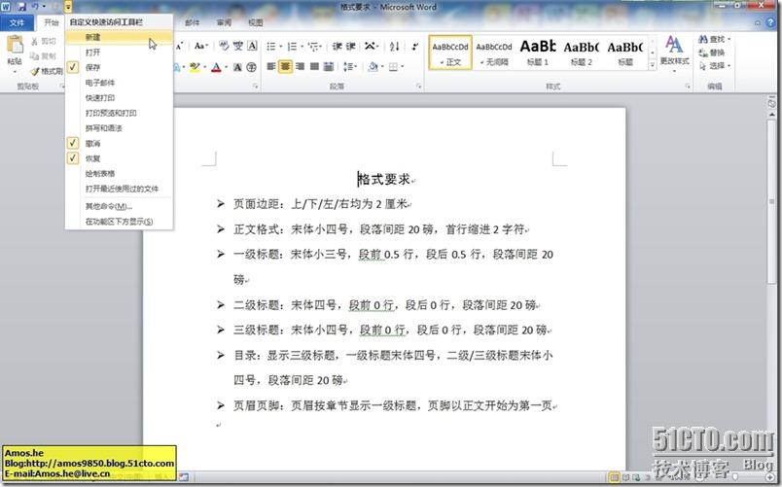Switch to the 视图 (View) tab
Viewport: 782px width, 487px height.
[x=256, y=22]
